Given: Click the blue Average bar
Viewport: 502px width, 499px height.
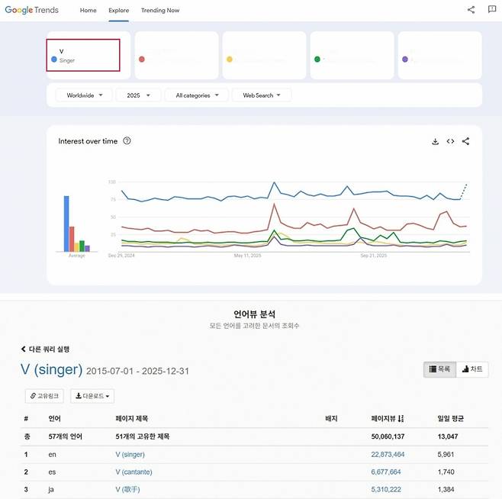Looking at the screenshot, I should click(x=66, y=224).
